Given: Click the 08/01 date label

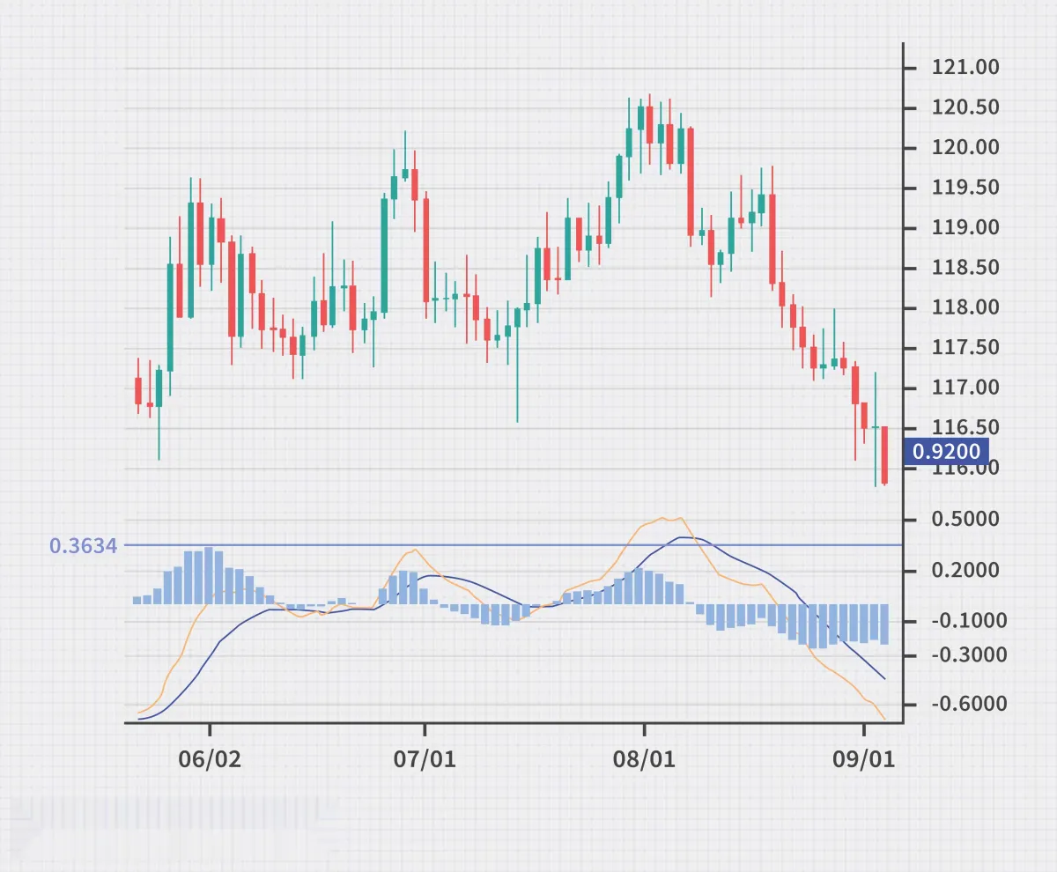Looking at the screenshot, I should (644, 759).
